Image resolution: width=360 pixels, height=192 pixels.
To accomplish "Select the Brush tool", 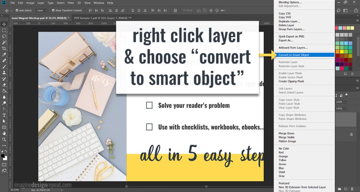I will click(x=4, y=67).
